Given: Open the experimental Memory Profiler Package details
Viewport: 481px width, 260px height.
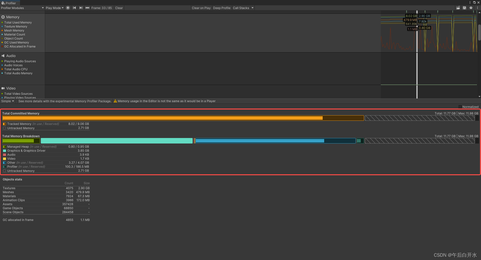Looking at the screenshot, I should click(x=65, y=101).
